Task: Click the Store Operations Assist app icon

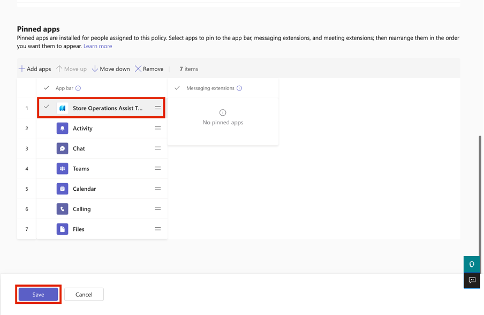Action: (62, 108)
